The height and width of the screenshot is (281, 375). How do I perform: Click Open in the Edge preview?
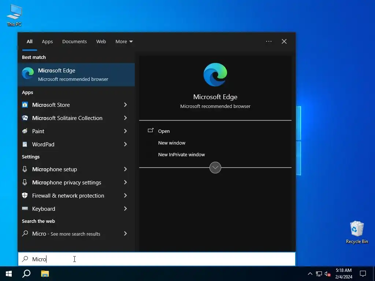coord(164,131)
